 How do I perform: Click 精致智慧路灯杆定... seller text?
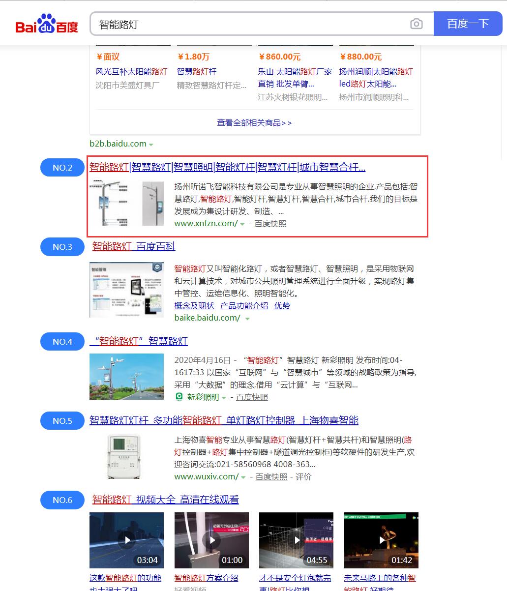[x=211, y=85]
